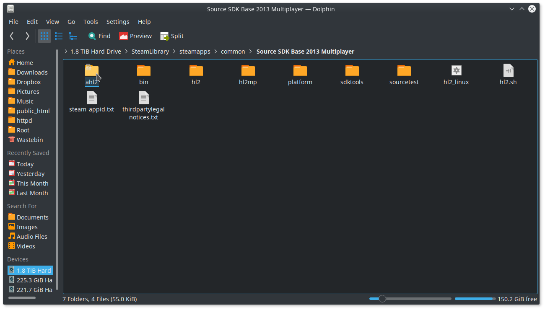545x310 pixels.
Task: Open the Edit menu
Action: coord(32,22)
